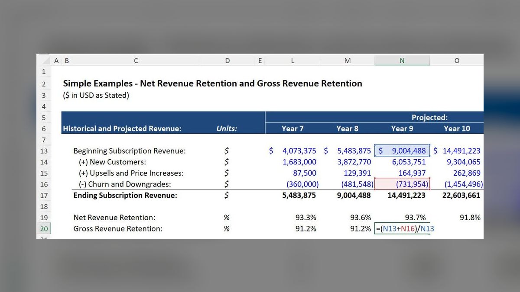This screenshot has height=292, width=520.
Task: Click the $ unit in row 13
Action: click(x=227, y=151)
